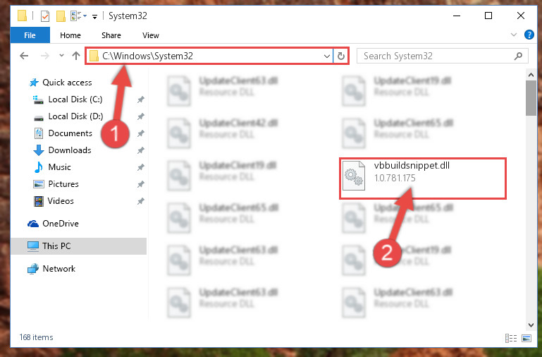The image size is (542, 357).
Task: Open the File menu
Action: point(30,35)
